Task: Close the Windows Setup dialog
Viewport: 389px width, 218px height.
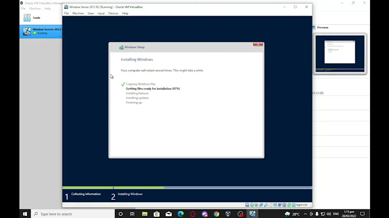Action: coord(258,44)
